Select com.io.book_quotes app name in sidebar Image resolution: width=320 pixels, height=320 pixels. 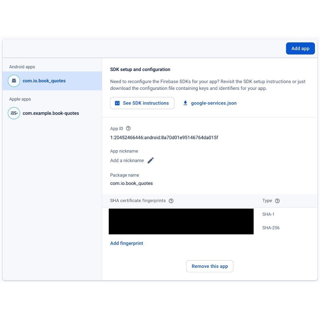tap(44, 81)
